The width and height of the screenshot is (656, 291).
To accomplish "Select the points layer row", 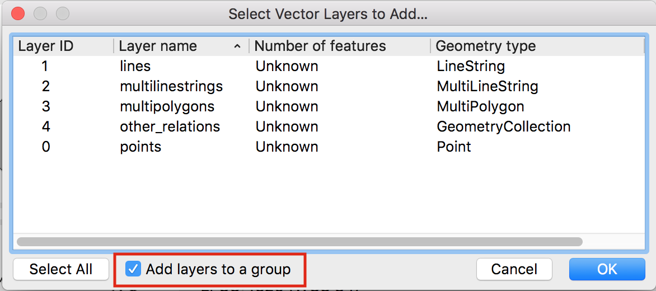I will (329, 147).
